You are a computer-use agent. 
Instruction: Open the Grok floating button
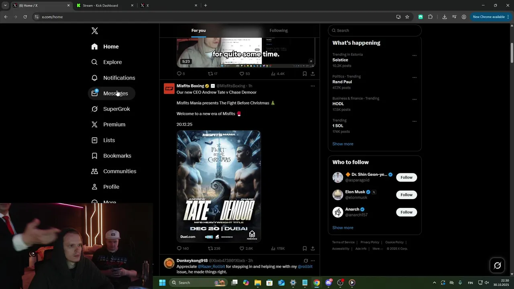click(x=497, y=265)
